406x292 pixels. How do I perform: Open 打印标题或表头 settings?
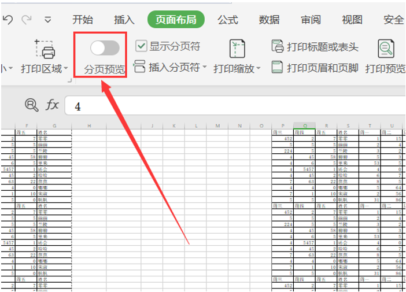tap(322, 47)
